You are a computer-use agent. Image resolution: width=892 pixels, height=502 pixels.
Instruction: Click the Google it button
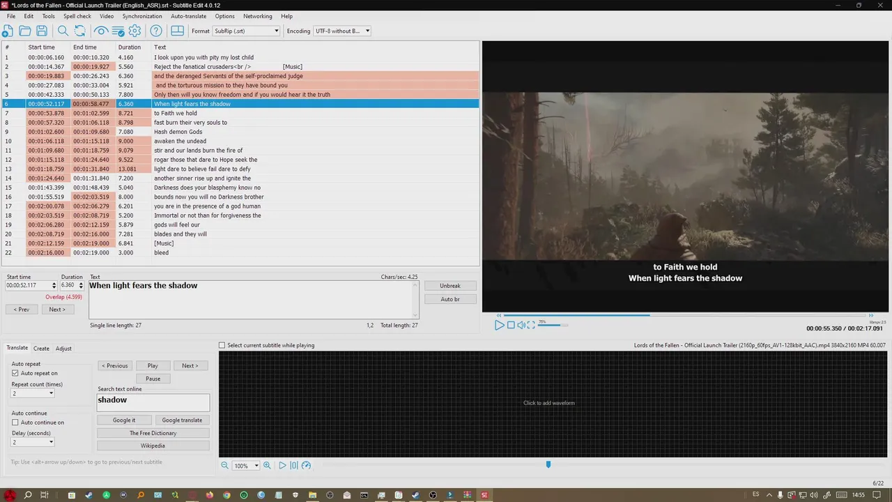tap(124, 420)
